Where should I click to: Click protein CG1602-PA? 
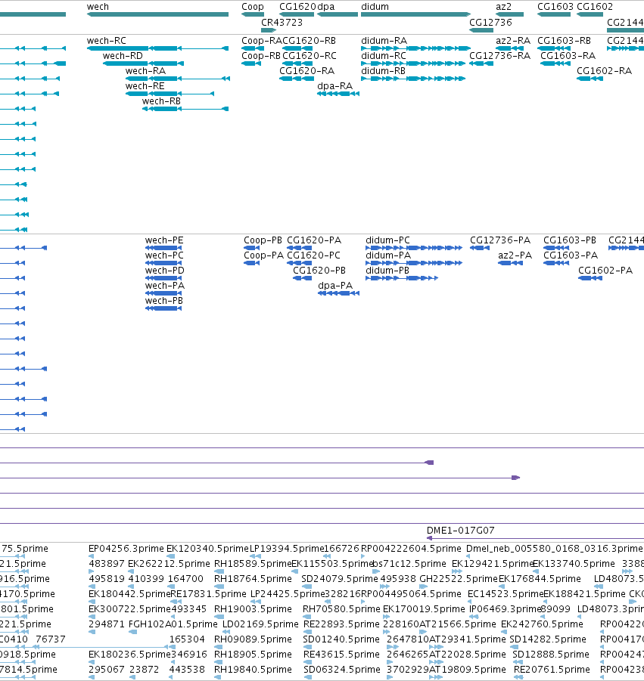click(x=605, y=270)
